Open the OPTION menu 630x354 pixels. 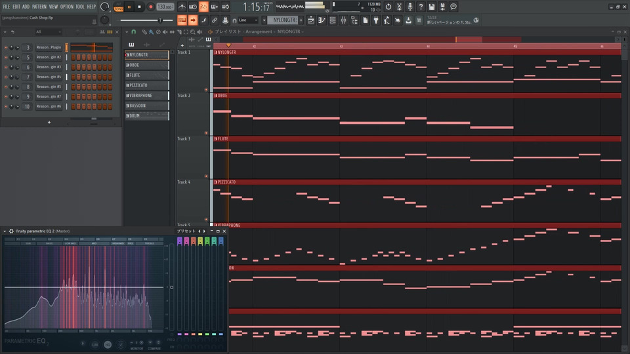click(67, 7)
